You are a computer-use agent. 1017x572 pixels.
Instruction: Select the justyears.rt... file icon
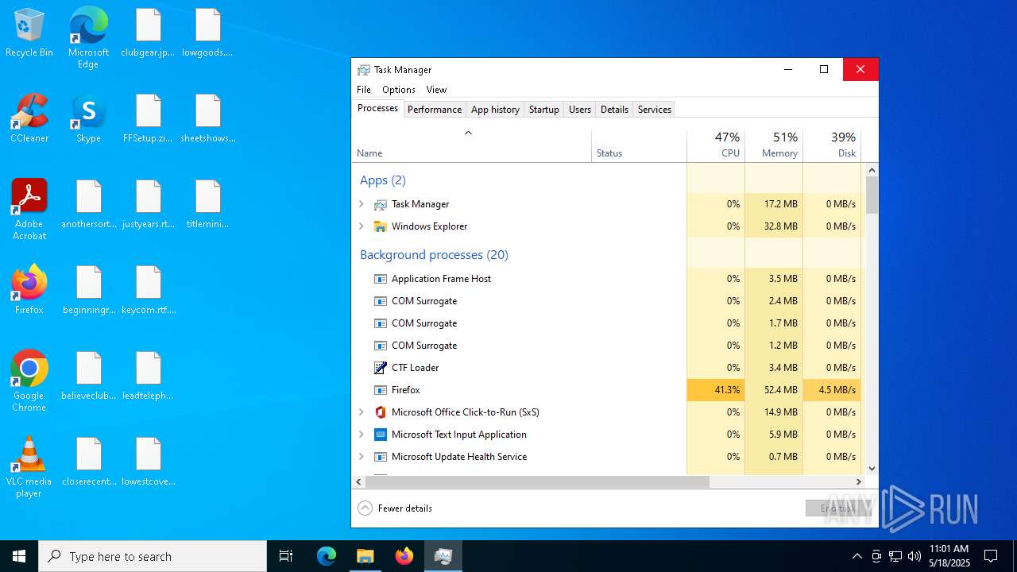(x=148, y=205)
